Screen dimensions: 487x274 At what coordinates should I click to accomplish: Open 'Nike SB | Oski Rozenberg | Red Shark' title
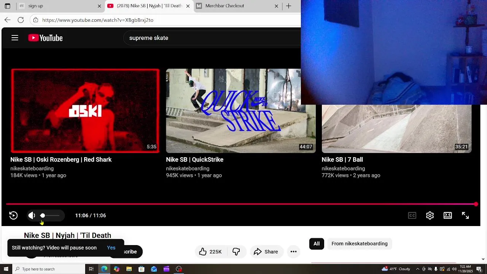click(61, 159)
